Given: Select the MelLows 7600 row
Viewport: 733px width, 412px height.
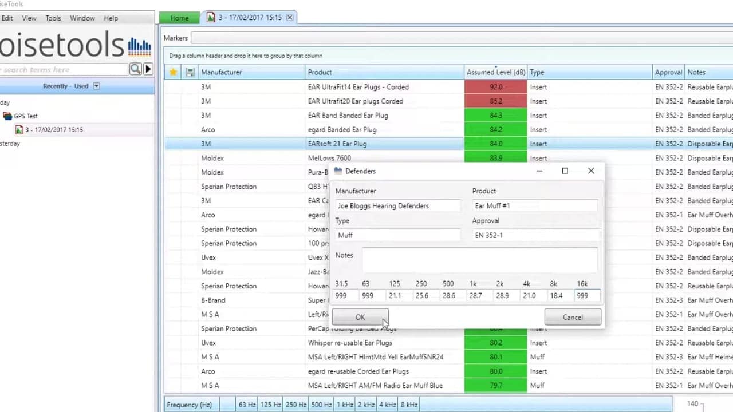Looking at the screenshot, I should point(448,158).
